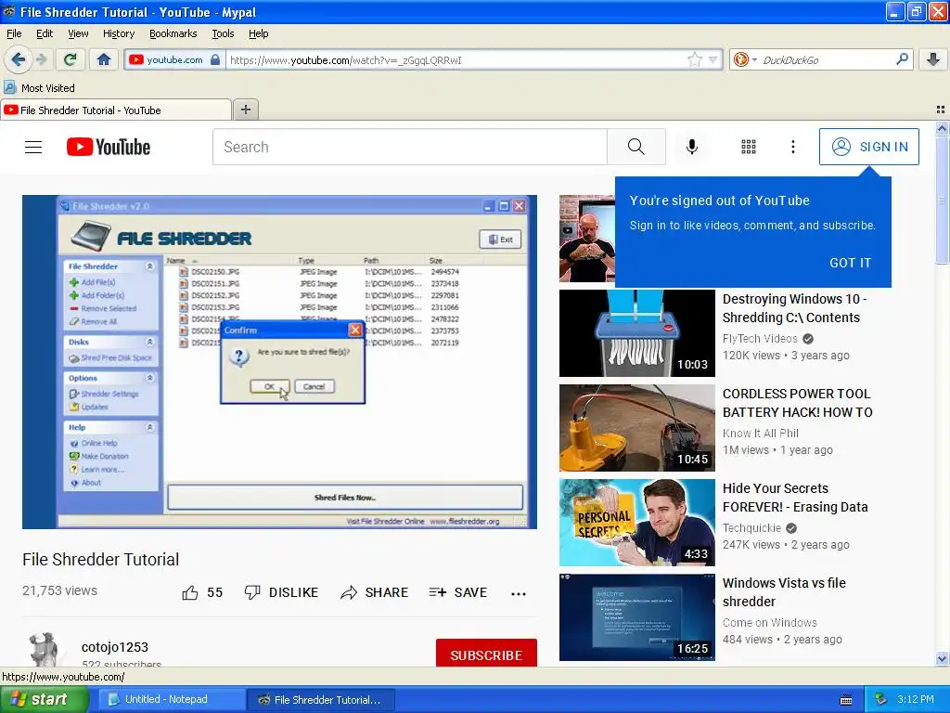Bookmark page with the star icon
Screen dimensions: 950x713
695,59
